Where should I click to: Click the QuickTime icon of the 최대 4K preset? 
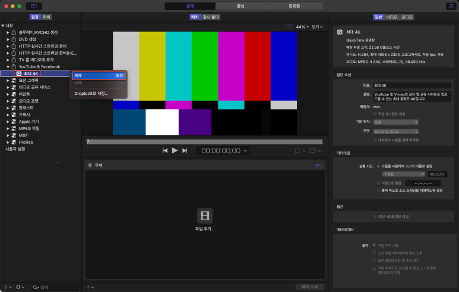click(x=19, y=74)
